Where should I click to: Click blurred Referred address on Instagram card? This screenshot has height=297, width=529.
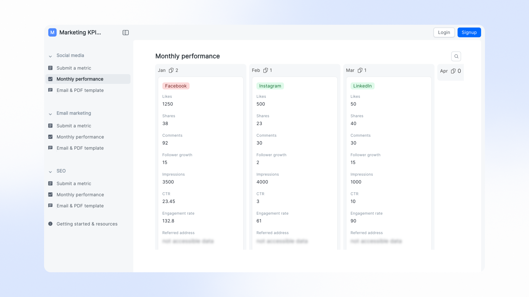[282, 241]
